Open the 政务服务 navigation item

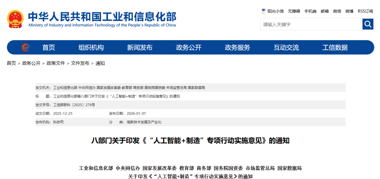click(237, 47)
